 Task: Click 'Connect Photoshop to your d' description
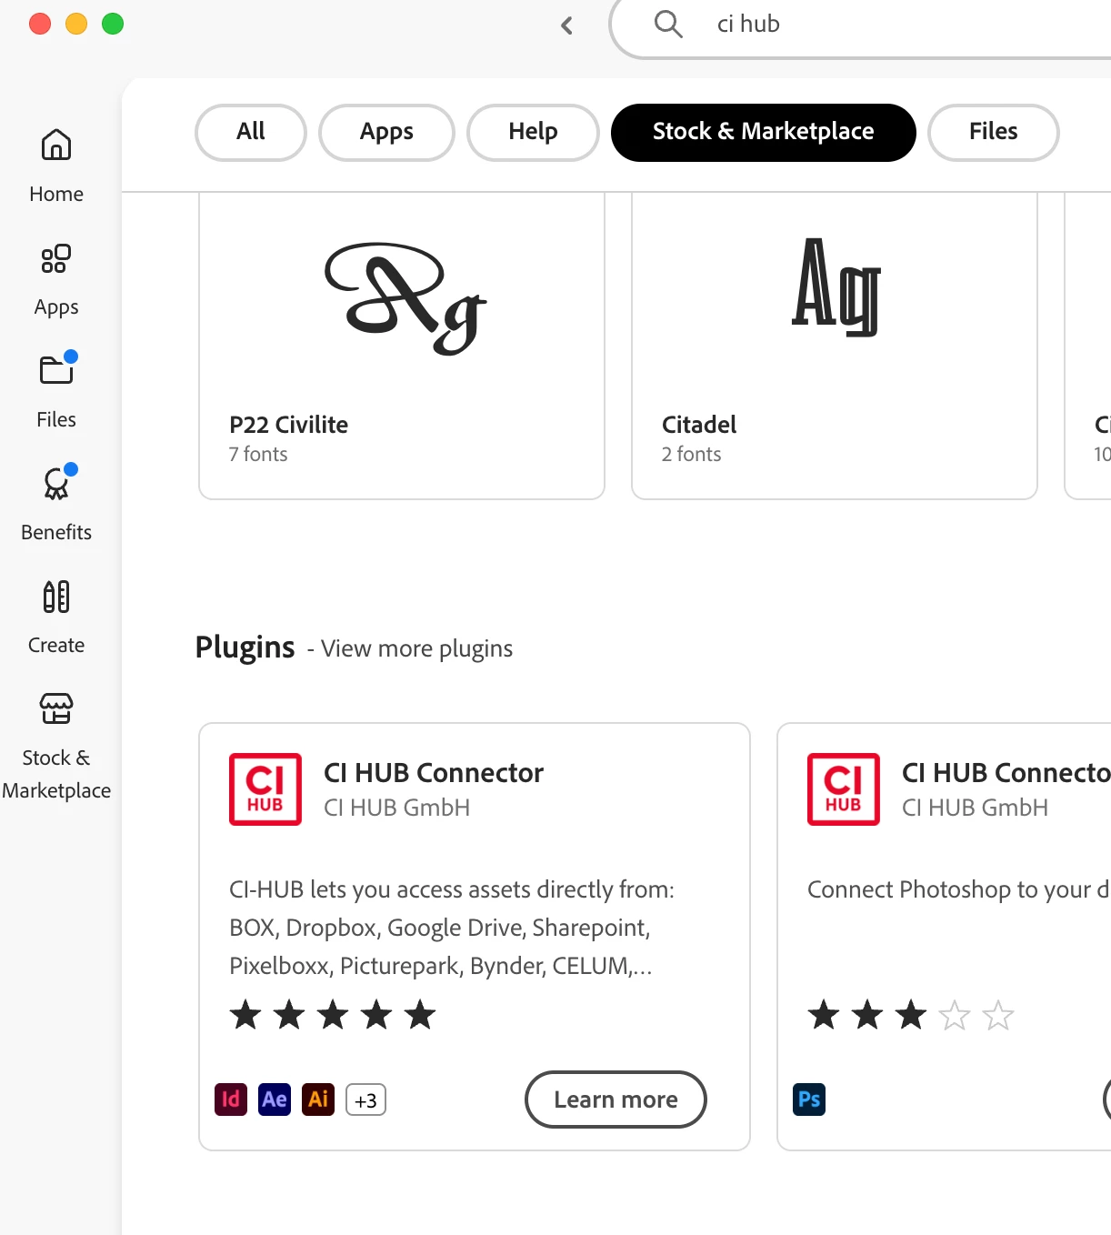point(958,889)
